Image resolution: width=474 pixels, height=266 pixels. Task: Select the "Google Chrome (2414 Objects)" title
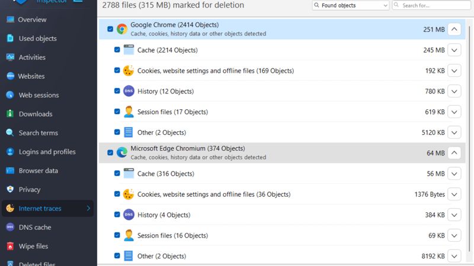point(174,25)
